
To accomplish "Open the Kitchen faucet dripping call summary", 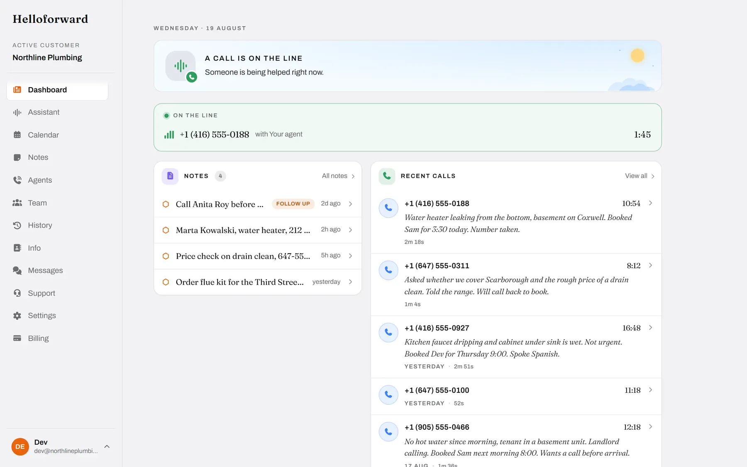I will pyautogui.click(x=513, y=348).
